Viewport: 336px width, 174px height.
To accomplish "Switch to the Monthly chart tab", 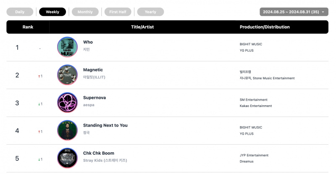I will pos(85,12).
